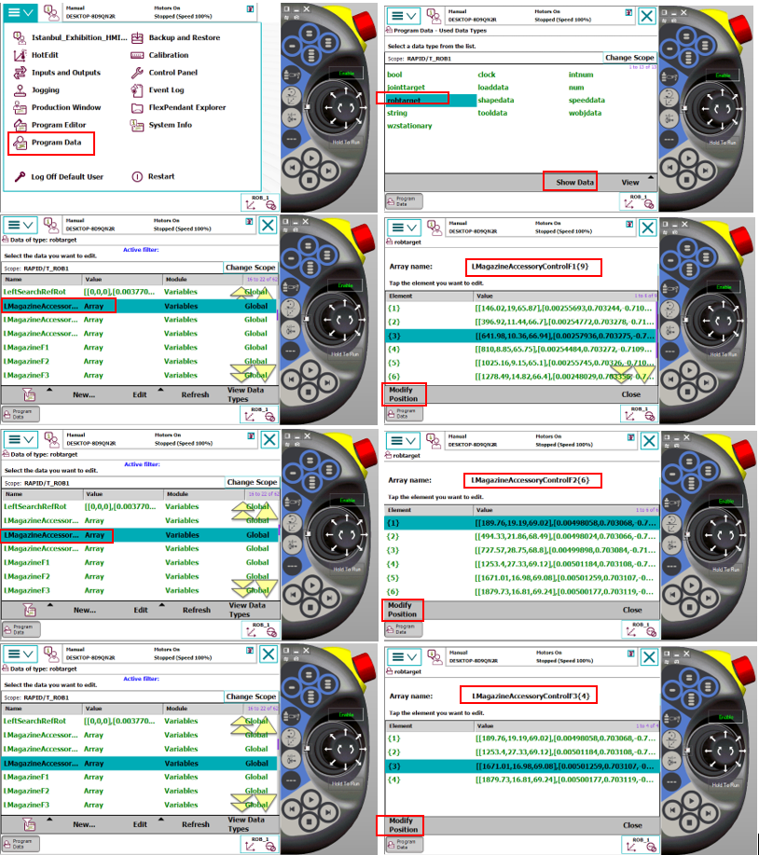Open HotEdit from the main menu
Image resolution: width=759 pixels, height=855 pixels.
point(45,55)
